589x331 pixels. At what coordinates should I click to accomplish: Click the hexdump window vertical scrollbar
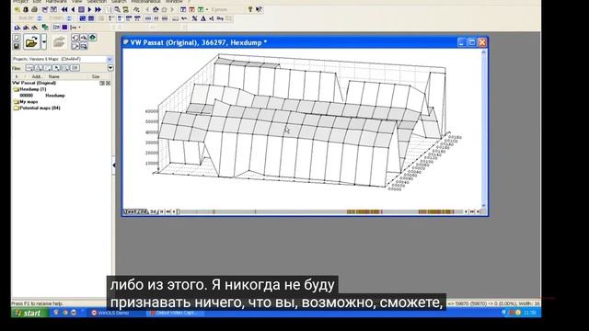483,129
